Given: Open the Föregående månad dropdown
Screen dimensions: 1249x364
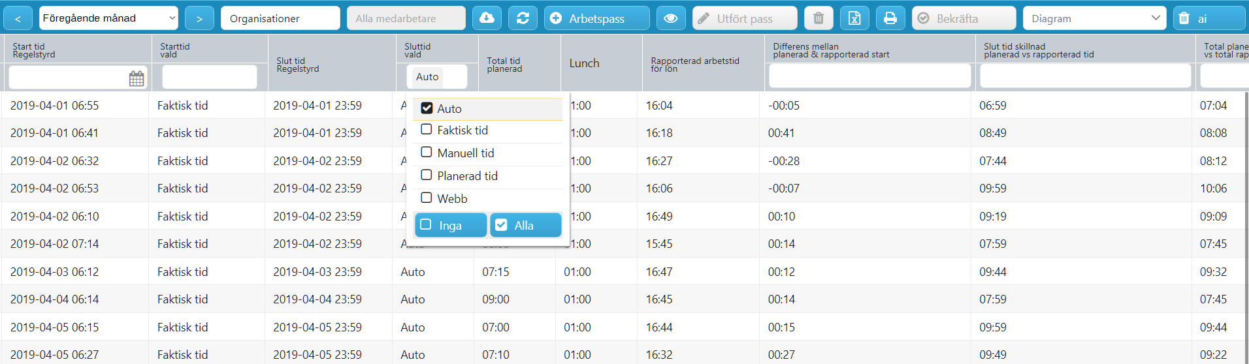Looking at the screenshot, I should tap(108, 18).
